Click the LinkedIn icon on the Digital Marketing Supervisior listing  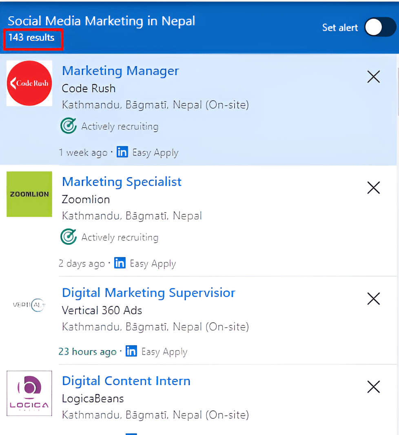(x=131, y=351)
